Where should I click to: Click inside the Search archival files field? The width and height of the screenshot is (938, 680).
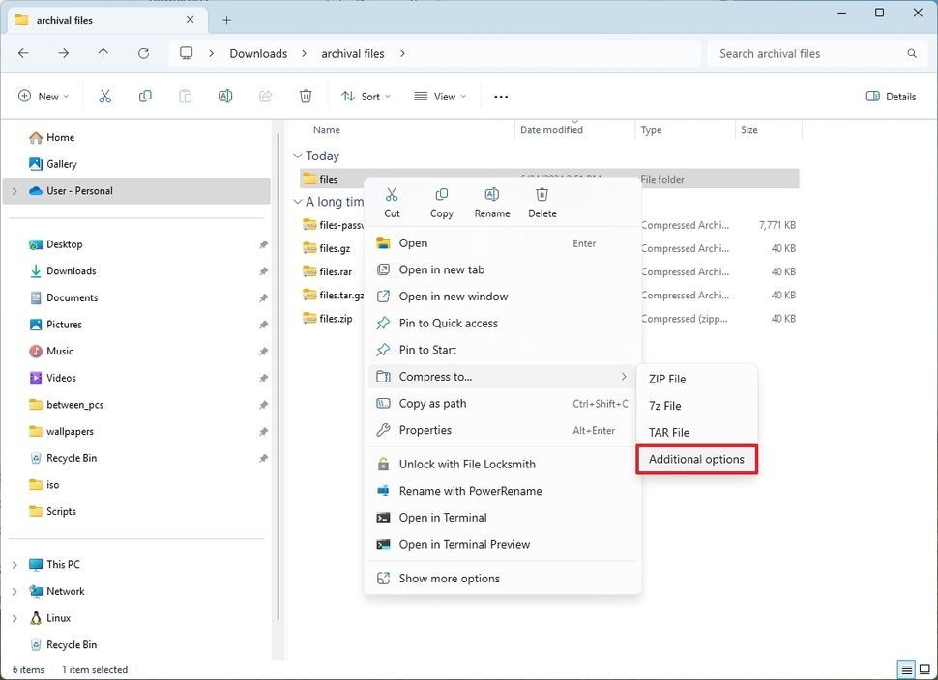coord(815,53)
